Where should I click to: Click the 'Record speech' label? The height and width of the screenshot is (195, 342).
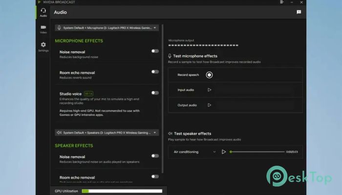tap(188, 75)
